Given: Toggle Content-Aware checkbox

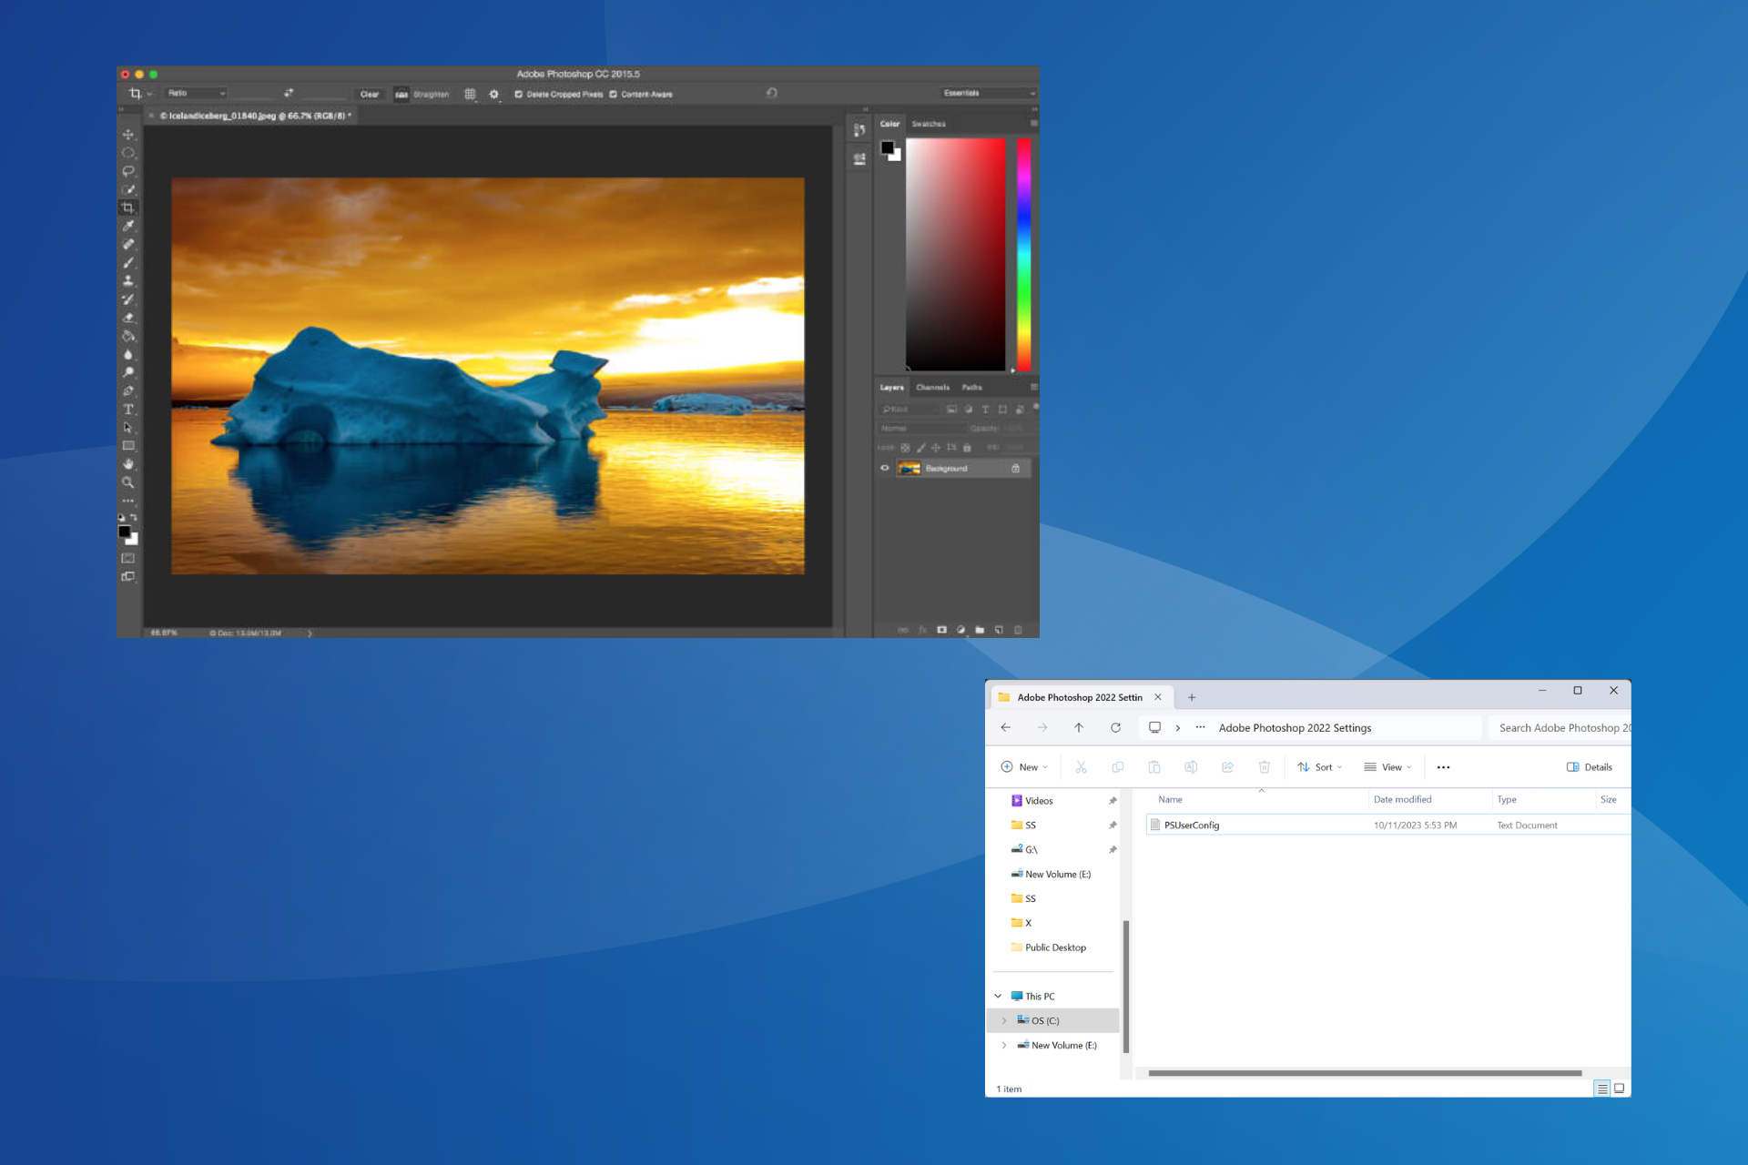Looking at the screenshot, I should pos(614,94).
